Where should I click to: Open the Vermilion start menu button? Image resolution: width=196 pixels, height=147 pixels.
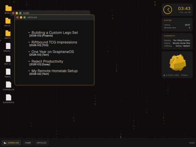tap(11, 143)
